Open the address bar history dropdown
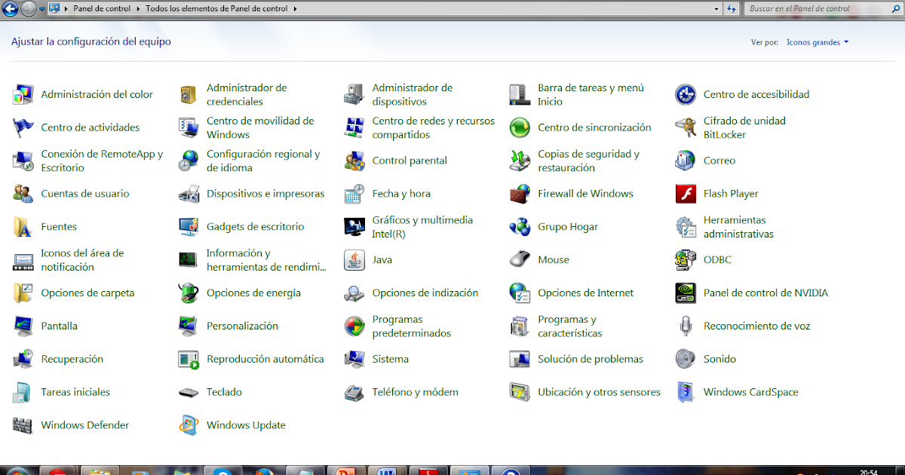 717,9
